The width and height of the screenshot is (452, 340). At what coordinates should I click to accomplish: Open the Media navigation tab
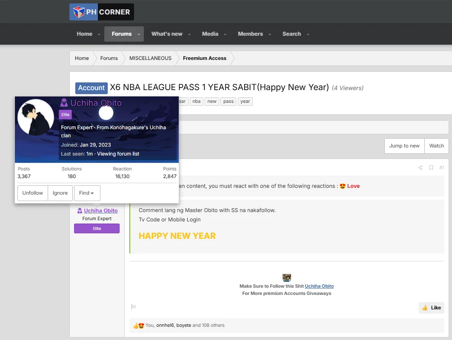click(210, 34)
